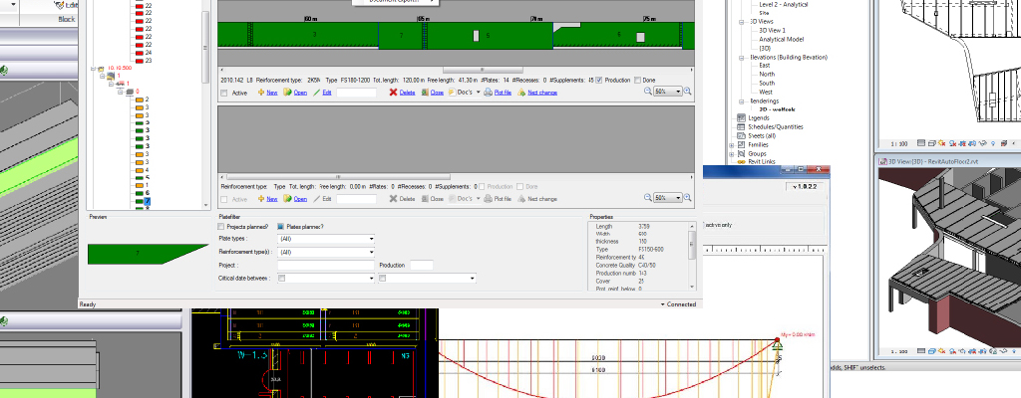Screen dimensions: 1021x398
Task: Open the Plate types dropdown
Action: pyautogui.click(x=371, y=240)
